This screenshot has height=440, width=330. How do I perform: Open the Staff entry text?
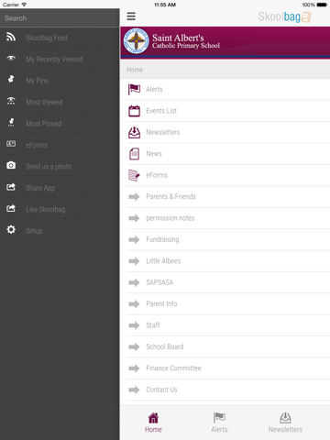[153, 325]
